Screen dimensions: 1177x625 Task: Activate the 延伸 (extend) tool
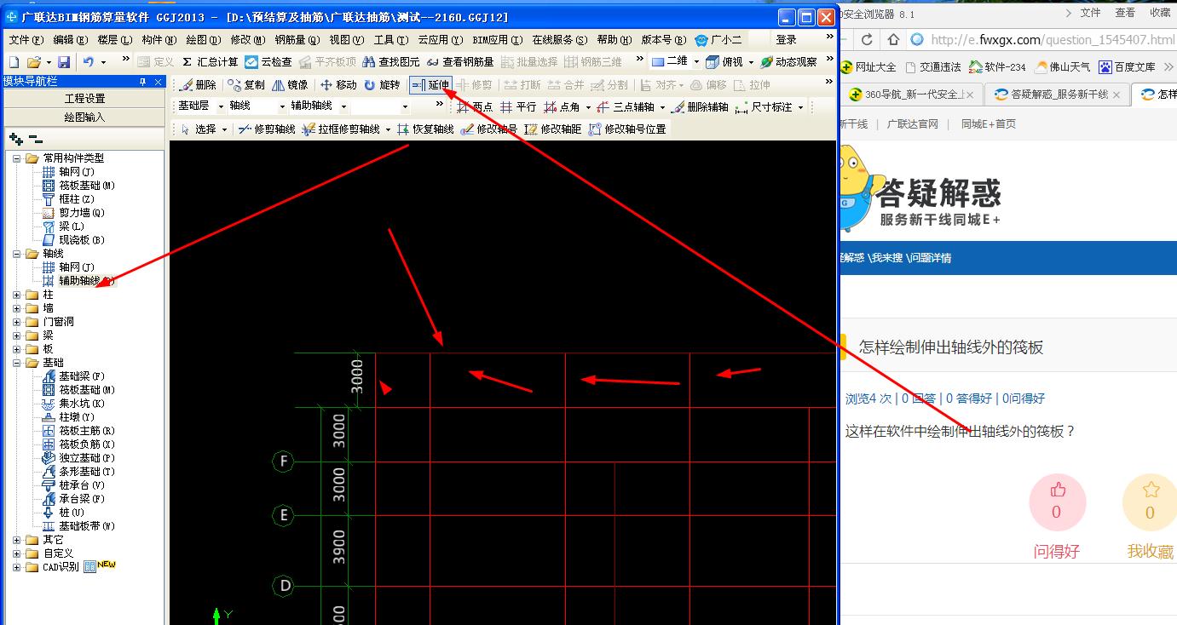coord(430,84)
